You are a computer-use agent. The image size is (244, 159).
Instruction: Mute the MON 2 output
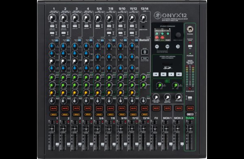coord(179,108)
